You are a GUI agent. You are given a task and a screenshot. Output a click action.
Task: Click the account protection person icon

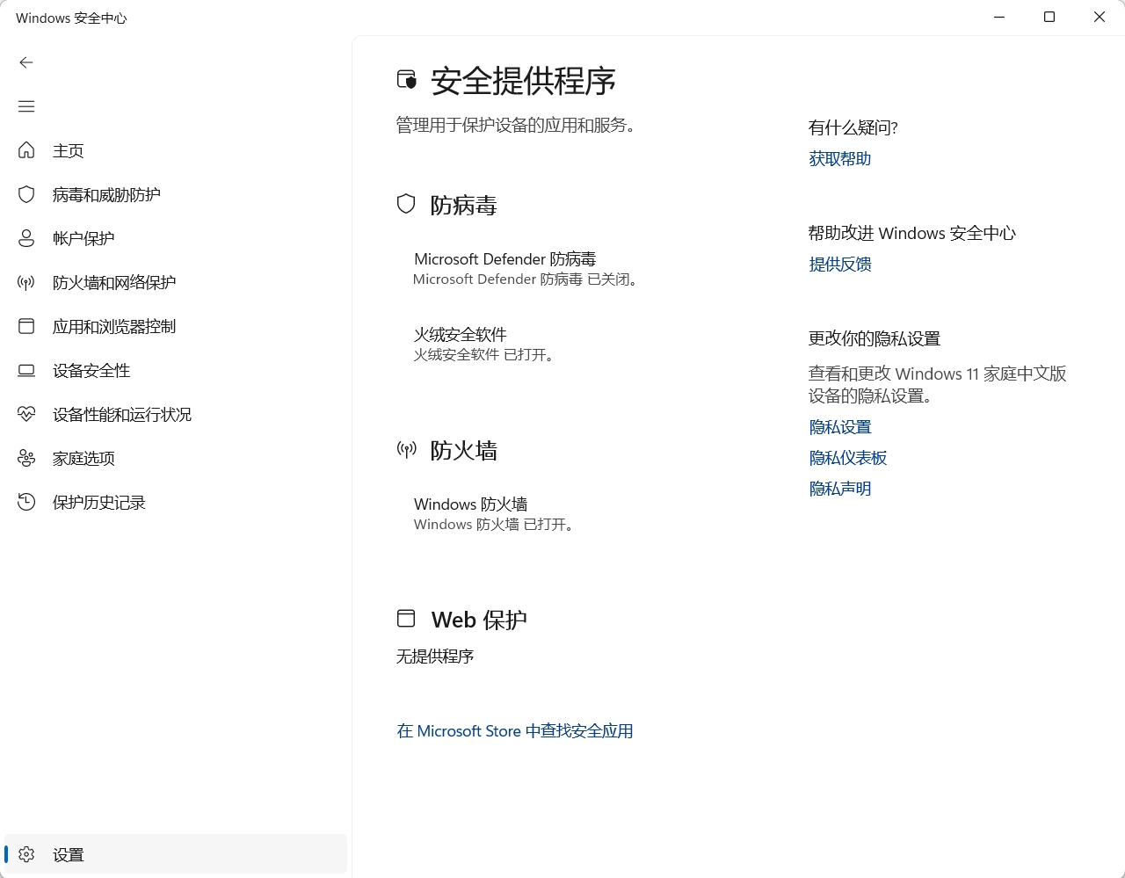coord(26,238)
